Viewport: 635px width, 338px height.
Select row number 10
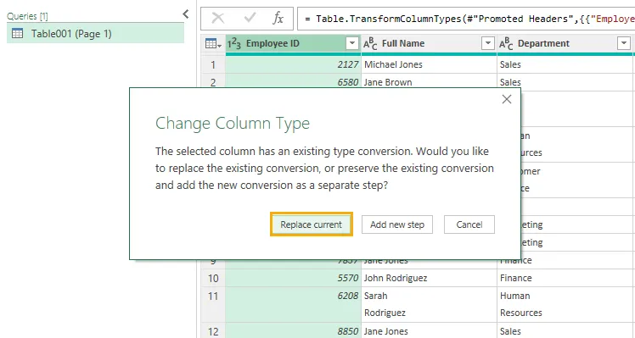coord(213,278)
